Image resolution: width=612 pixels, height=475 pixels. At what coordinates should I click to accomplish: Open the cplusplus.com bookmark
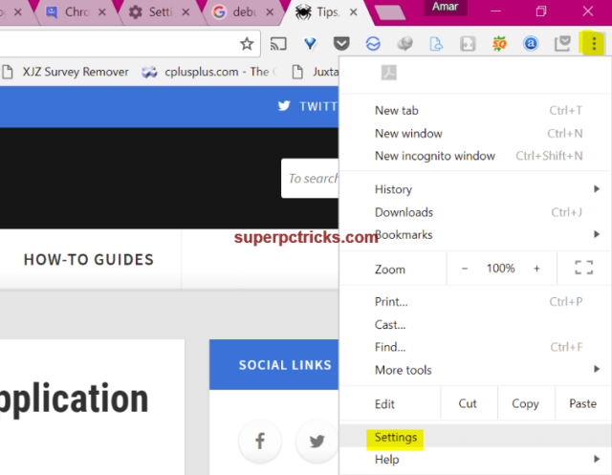(208, 72)
